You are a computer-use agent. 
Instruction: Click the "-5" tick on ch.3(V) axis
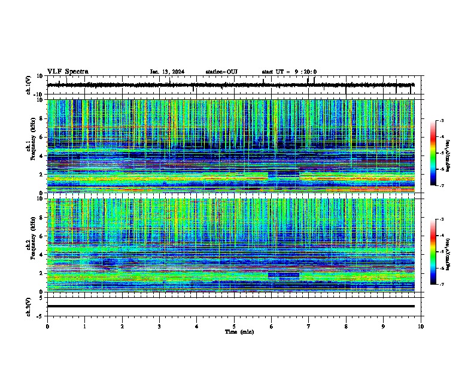pyautogui.click(x=40, y=316)
